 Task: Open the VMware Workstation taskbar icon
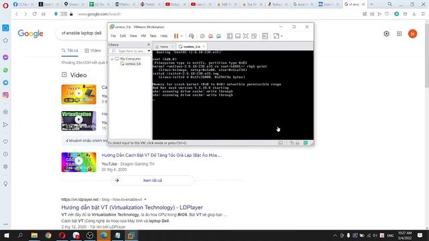[x=131, y=235]
